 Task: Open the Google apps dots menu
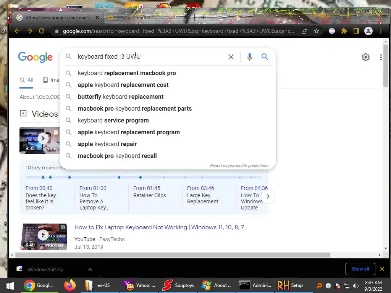381,57
